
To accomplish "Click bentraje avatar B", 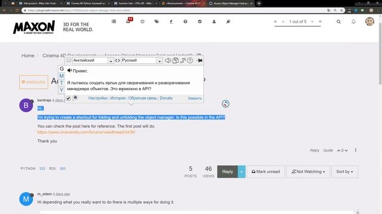I will click(26, 105).
